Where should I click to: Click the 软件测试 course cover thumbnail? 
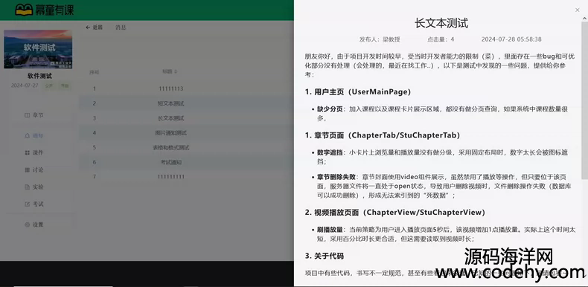click(38, 49)
